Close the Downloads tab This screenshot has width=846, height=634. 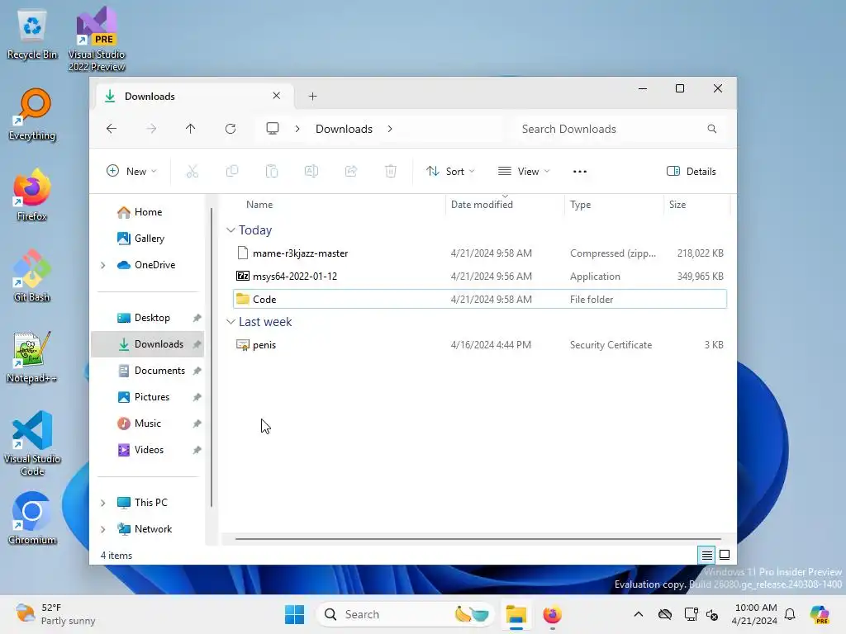276,96
